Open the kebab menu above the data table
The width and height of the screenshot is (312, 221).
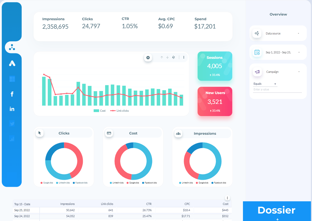227,198
